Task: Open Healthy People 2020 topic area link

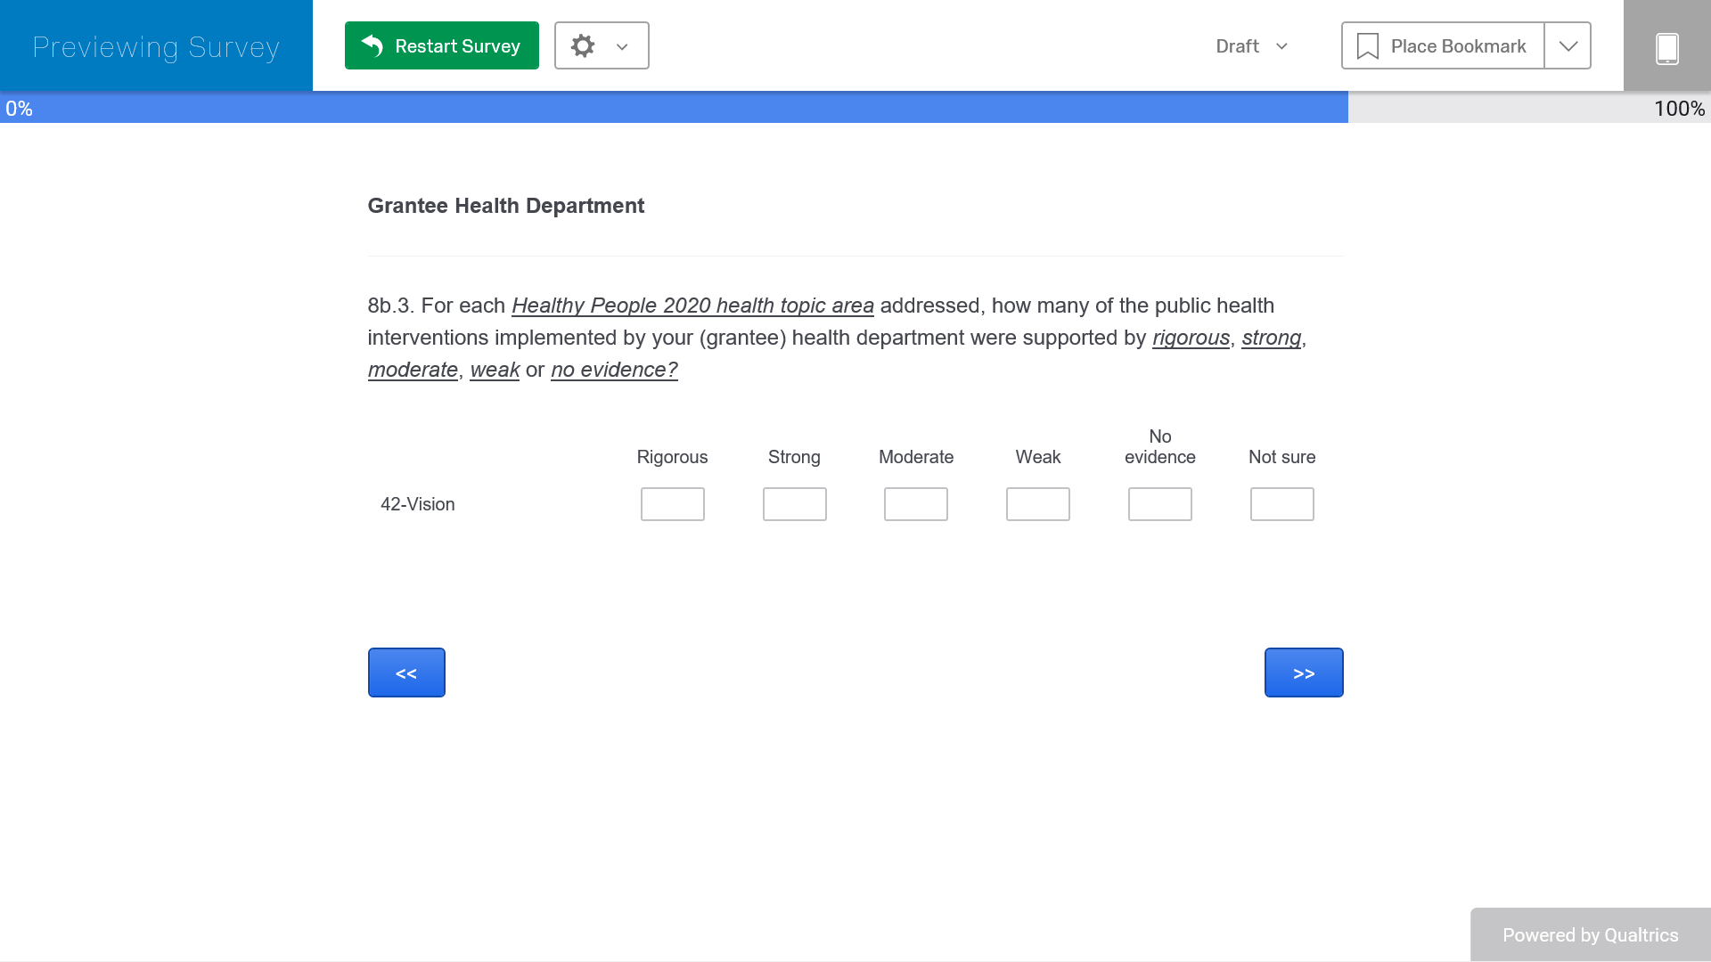Action: (692, 306)
